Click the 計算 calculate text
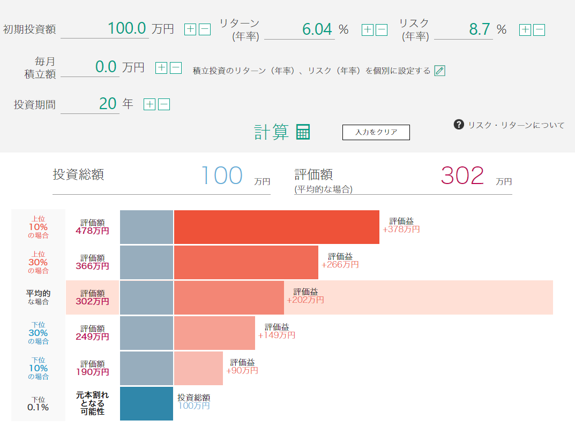The width and height of the screenshot is (575, 428). coord(272,132)
